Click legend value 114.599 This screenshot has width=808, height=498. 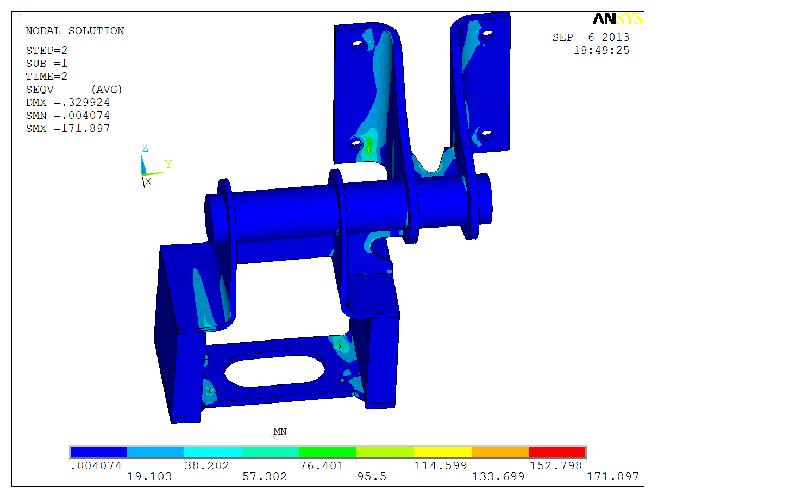coord(441,466)
